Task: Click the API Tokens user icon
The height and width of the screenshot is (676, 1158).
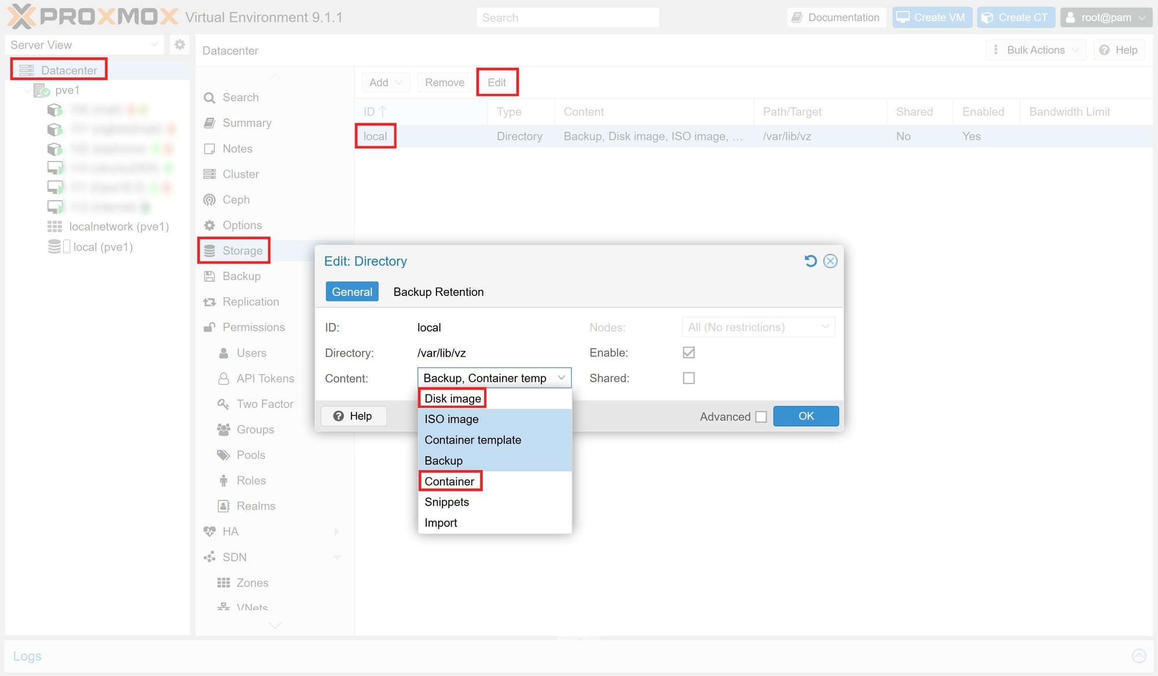Action: tap(223, 378)
